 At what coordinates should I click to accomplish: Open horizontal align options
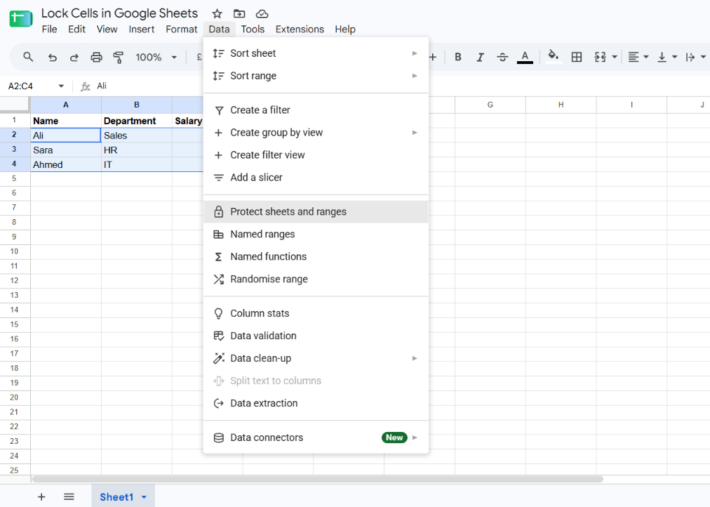(x=638, y=57)
